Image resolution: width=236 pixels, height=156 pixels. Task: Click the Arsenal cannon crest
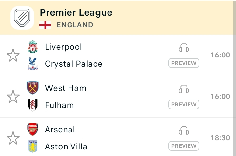tap(33, 129)
